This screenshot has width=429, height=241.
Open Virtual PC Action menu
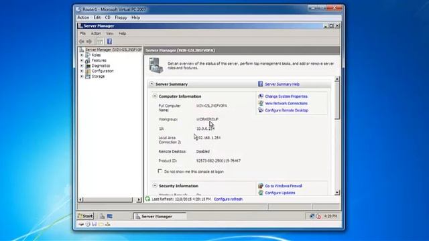83,17
